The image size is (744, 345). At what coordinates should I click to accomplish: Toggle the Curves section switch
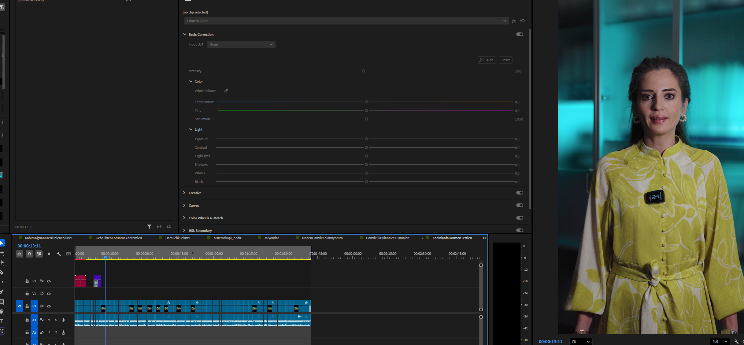pyautogui.click(x=520, y=205)
